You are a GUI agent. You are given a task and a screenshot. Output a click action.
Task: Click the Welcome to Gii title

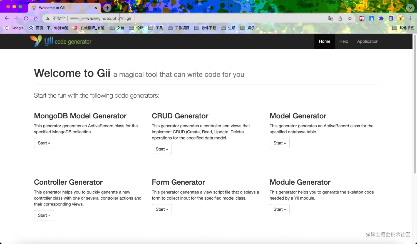pos(72,73)
